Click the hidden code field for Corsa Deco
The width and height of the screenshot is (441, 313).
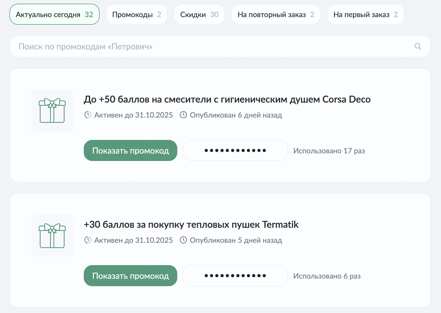coord(235,151)
